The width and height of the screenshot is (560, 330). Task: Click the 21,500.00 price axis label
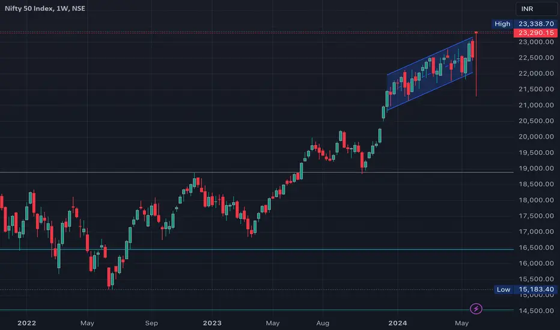click(536, 89)
